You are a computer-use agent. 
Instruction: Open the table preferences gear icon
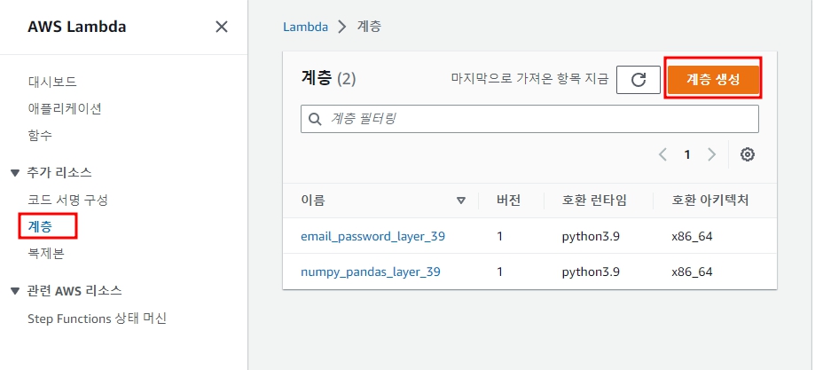point(748,154)
